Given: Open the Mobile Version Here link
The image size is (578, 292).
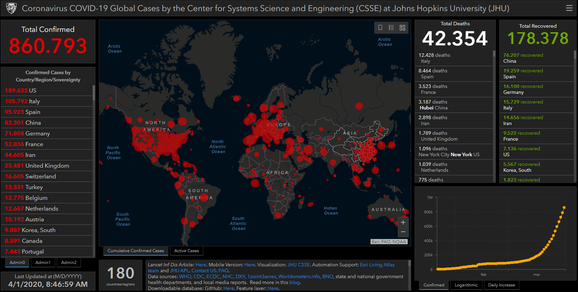Looking at the screenshot, I should pos(249,265).
